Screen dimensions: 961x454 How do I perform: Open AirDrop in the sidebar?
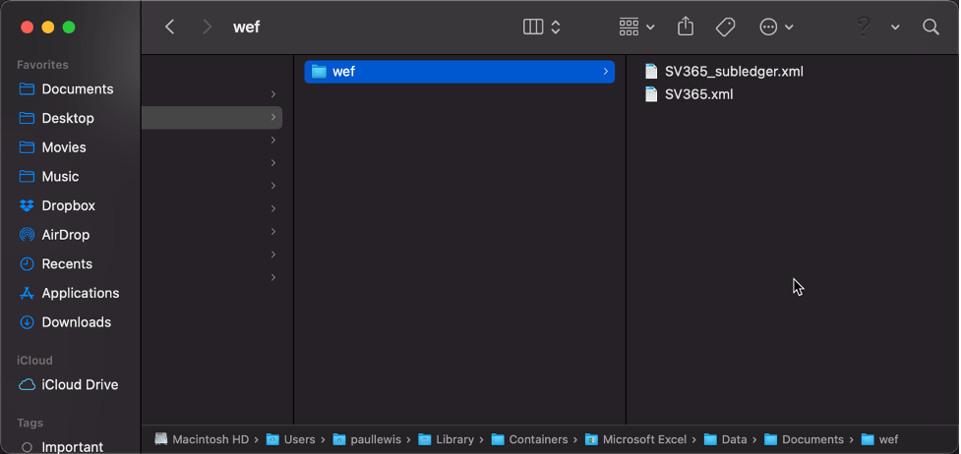pyautogui.click(x=65, y=235)
